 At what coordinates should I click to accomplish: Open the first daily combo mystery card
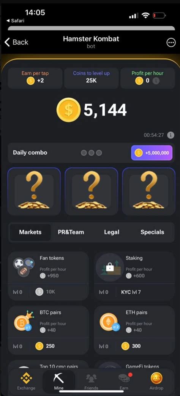click(34, 192)
